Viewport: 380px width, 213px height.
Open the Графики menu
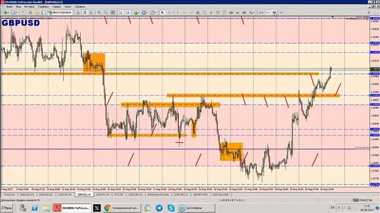[x=43, y=7]
